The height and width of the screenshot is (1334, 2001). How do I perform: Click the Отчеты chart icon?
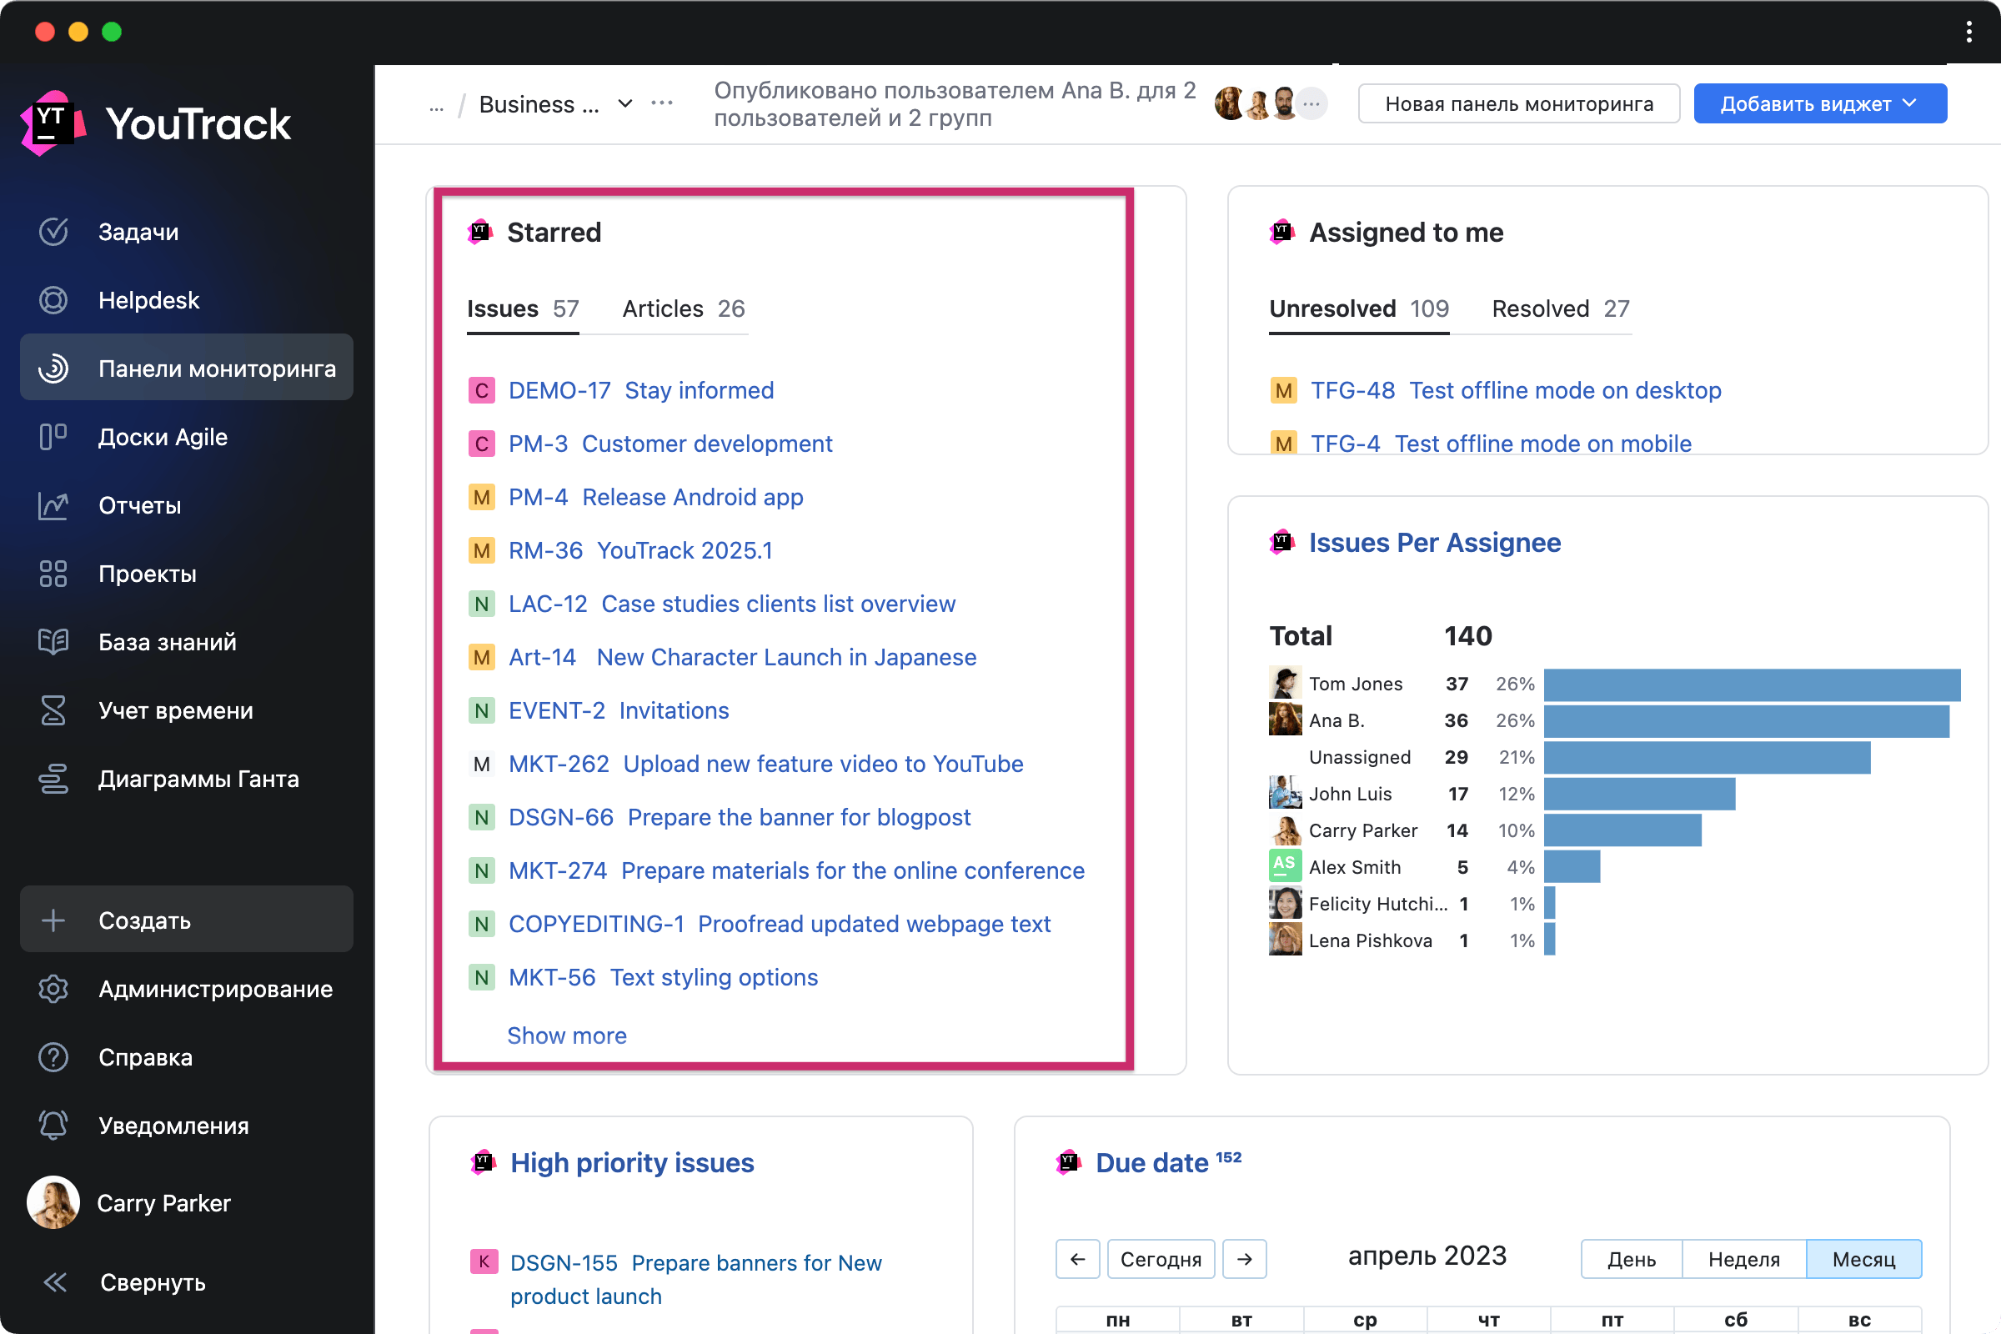[x=53, y=505]
